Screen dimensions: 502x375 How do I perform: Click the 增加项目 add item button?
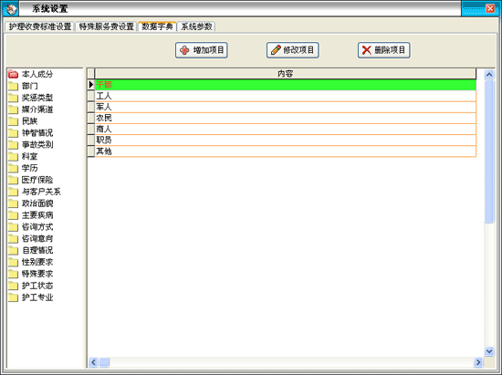(x=202, y=50)
